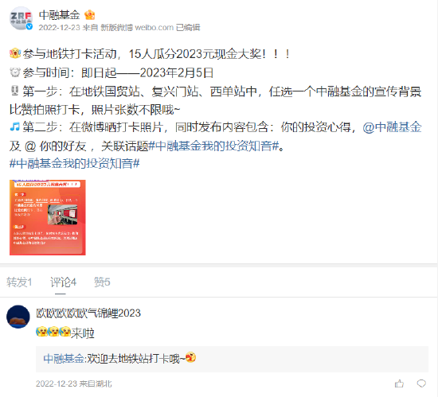Open the 赞5 likes tab

(102, 282)
